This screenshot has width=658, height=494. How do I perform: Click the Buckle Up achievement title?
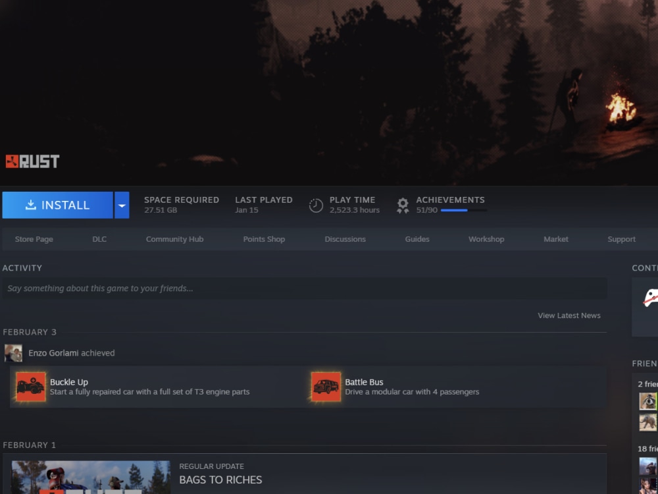point(69,382)
